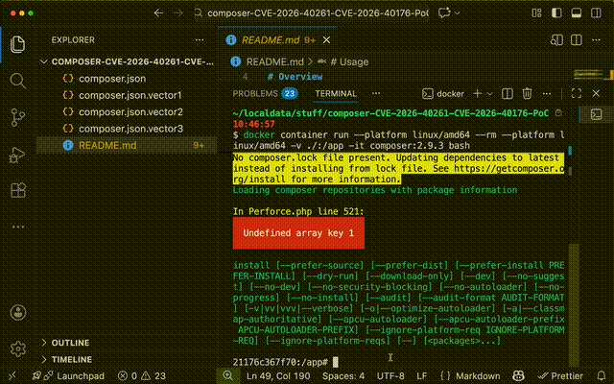Open Run and Debug view
Viewport: 614px width, 384px height.
(17, 155)
